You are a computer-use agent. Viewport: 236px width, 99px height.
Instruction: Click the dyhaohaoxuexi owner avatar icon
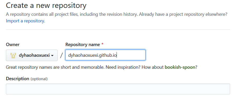13,55
